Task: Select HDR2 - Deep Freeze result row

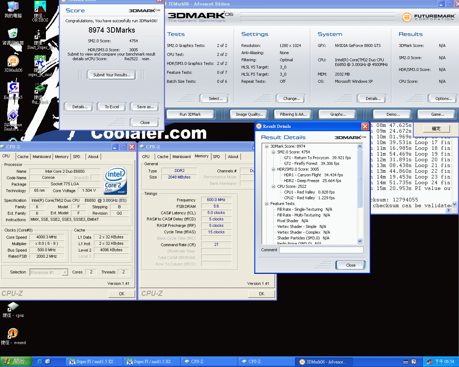Action: click(x=313, y=181)
